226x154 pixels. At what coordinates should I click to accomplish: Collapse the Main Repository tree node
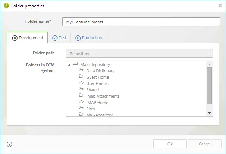click(x=69, y=65)
